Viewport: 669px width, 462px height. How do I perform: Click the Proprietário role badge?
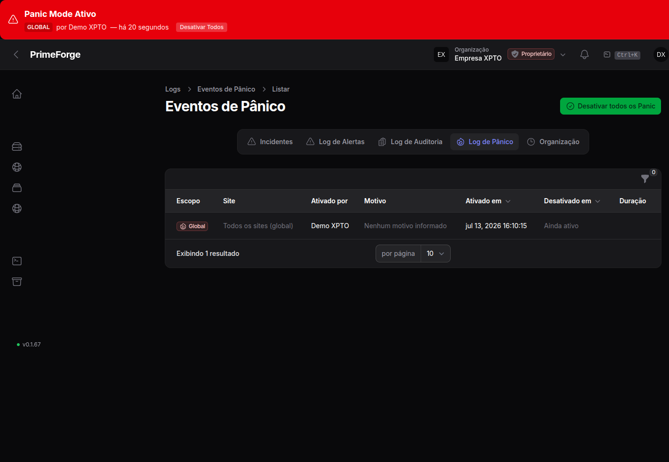point(531,54)
